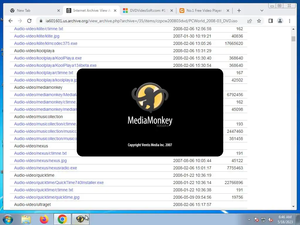Click the file size value 22766896
Image resolution: width=300 pixels, height=225 pixels.
[x=234, y=183]
